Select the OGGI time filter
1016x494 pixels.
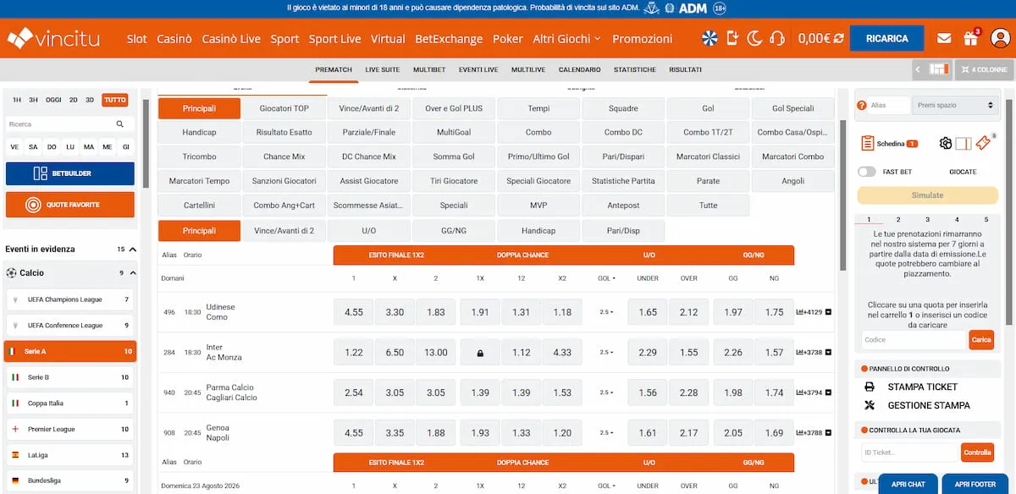(x=53, y=100)
